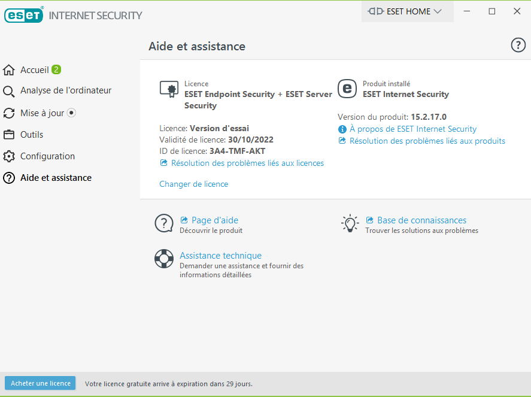Click the Accueil house icon
Image resolution: width=531 pixels, height=397 pixels.
point(9,70)
